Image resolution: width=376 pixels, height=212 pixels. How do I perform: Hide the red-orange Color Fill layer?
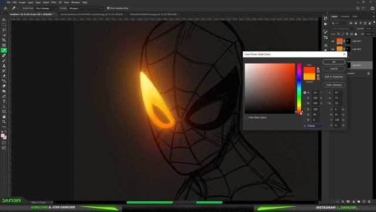333,41
